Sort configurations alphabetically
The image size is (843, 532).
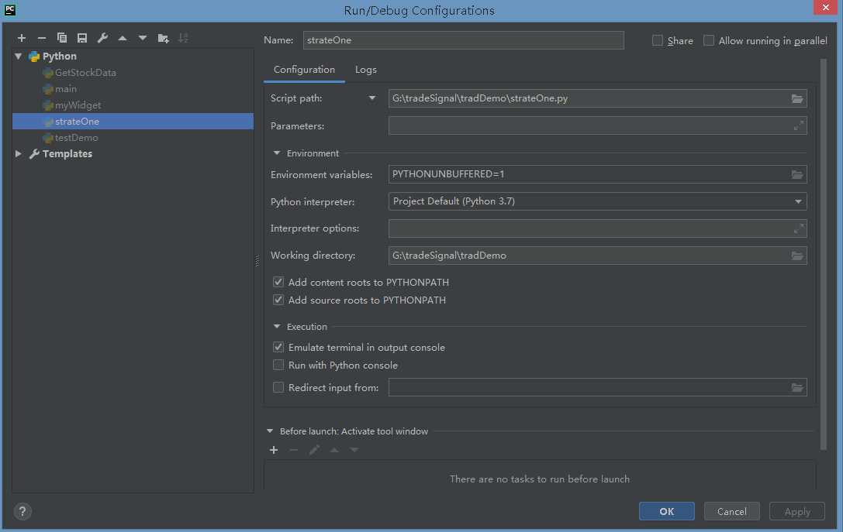183,38
